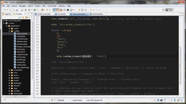Viewport: 186px width, 104px height.
Task: Click the Project Explorer horizontal scrollbar
Action: tap(16, 96)
